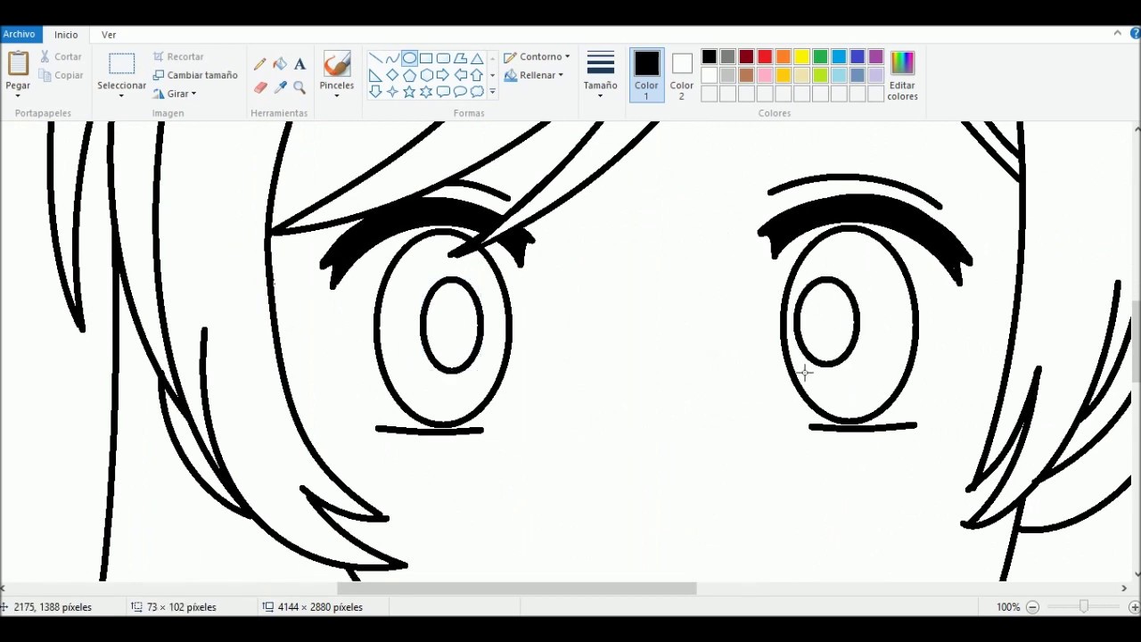
Task: Select the Fill with color bucket tool
Action: [x=280, y=64]
